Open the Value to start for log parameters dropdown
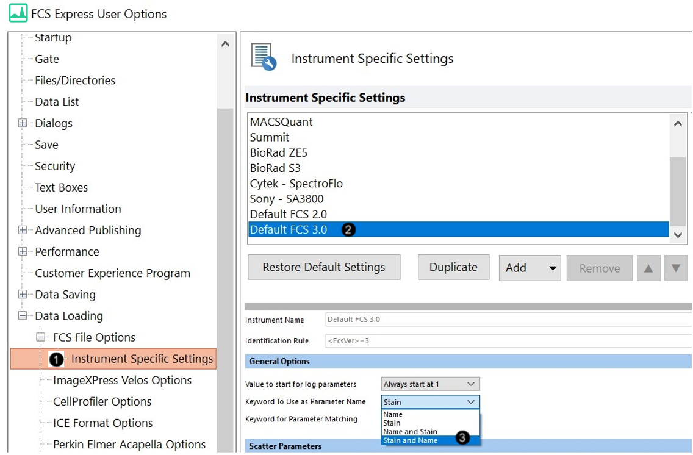 430,384
